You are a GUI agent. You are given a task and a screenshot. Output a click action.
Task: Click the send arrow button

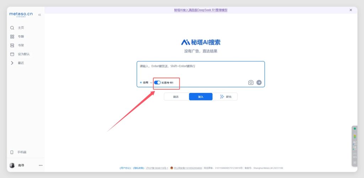coord(259,83)
